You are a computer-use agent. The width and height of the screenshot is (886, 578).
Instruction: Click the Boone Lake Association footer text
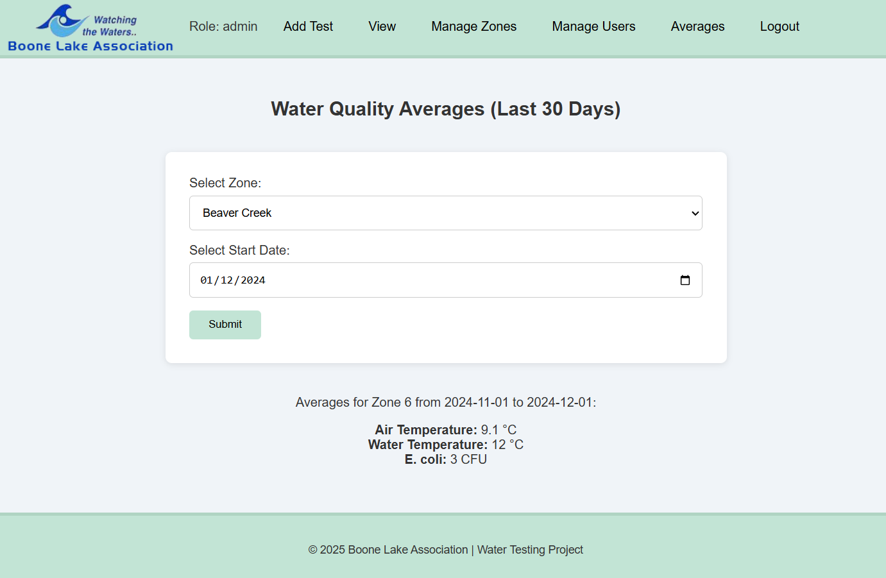(407, 550)
